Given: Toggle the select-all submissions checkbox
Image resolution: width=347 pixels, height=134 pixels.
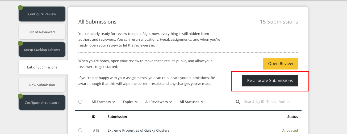Looking at the screenshot, I should click(x=80, y=102).
